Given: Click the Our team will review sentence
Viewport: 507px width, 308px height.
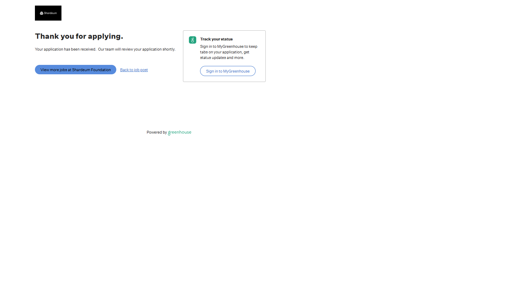Looking at the screenshot, I should [137, 50].
